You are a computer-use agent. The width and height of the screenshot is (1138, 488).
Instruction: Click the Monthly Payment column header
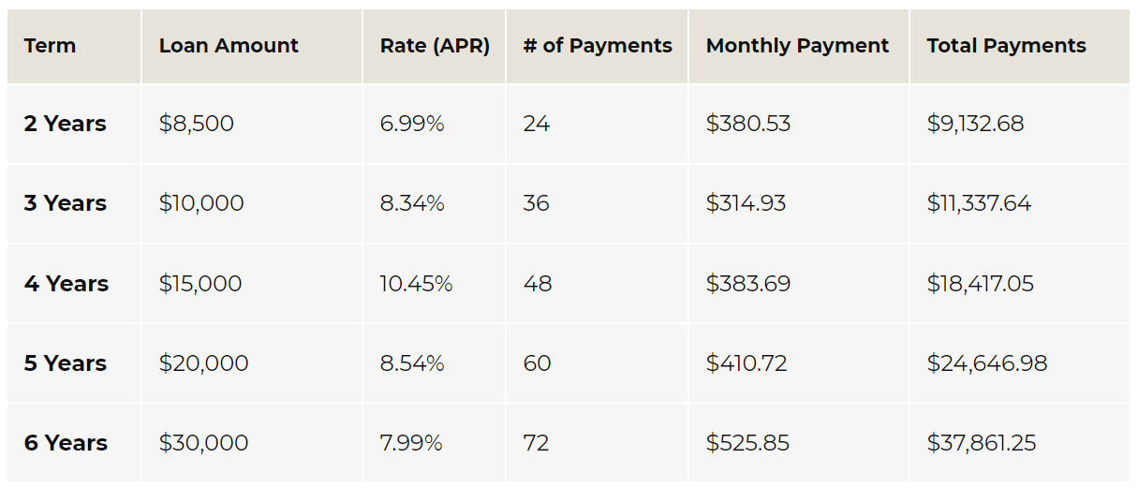(797, 46)
